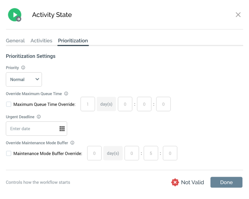Click info icon beside Override Maximum Queue Time
This screenshot has width=249, height=199.
pos(66,93)
